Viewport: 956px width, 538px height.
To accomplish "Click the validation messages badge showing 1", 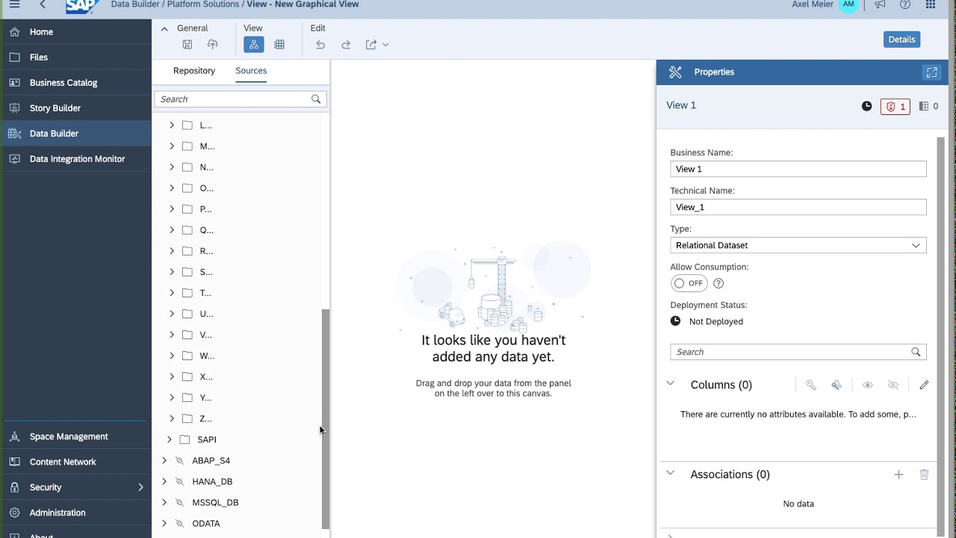I will coord(896,106).
